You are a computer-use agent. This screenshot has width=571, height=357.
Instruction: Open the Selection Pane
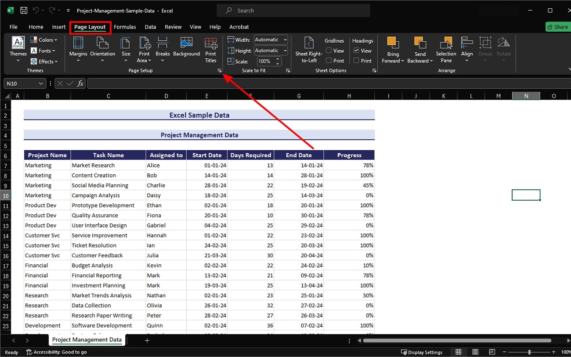click(446, 49)
